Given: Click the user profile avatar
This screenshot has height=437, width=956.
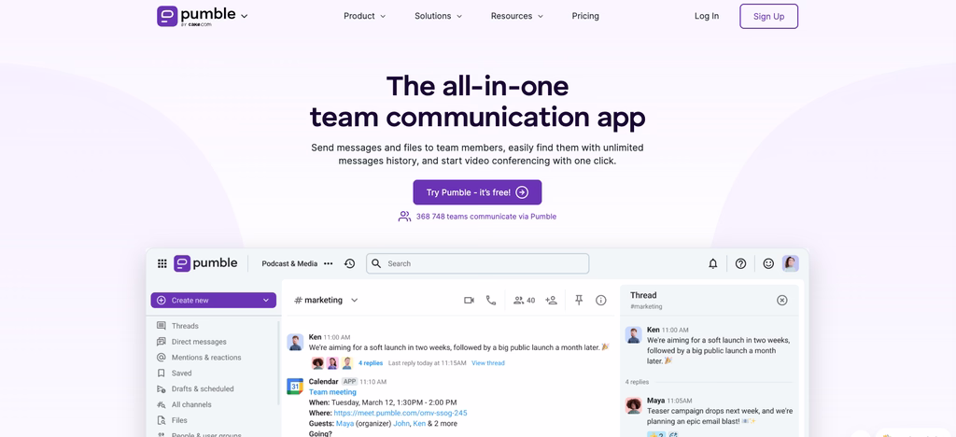Looking at the screenshot, I should click(791, 263).
